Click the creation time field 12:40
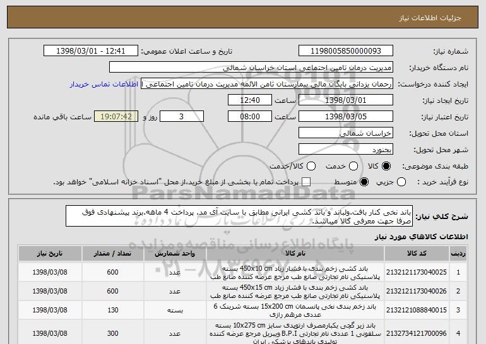 click(250, 100)
